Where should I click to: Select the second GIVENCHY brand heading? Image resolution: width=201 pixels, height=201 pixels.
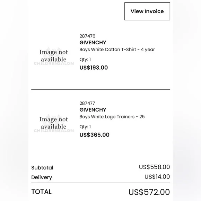(x=93, y=110)
